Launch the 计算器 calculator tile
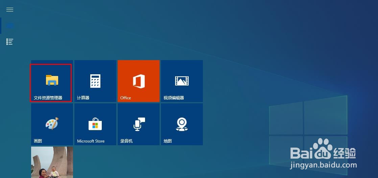378x178 pixels. point(95,81)
